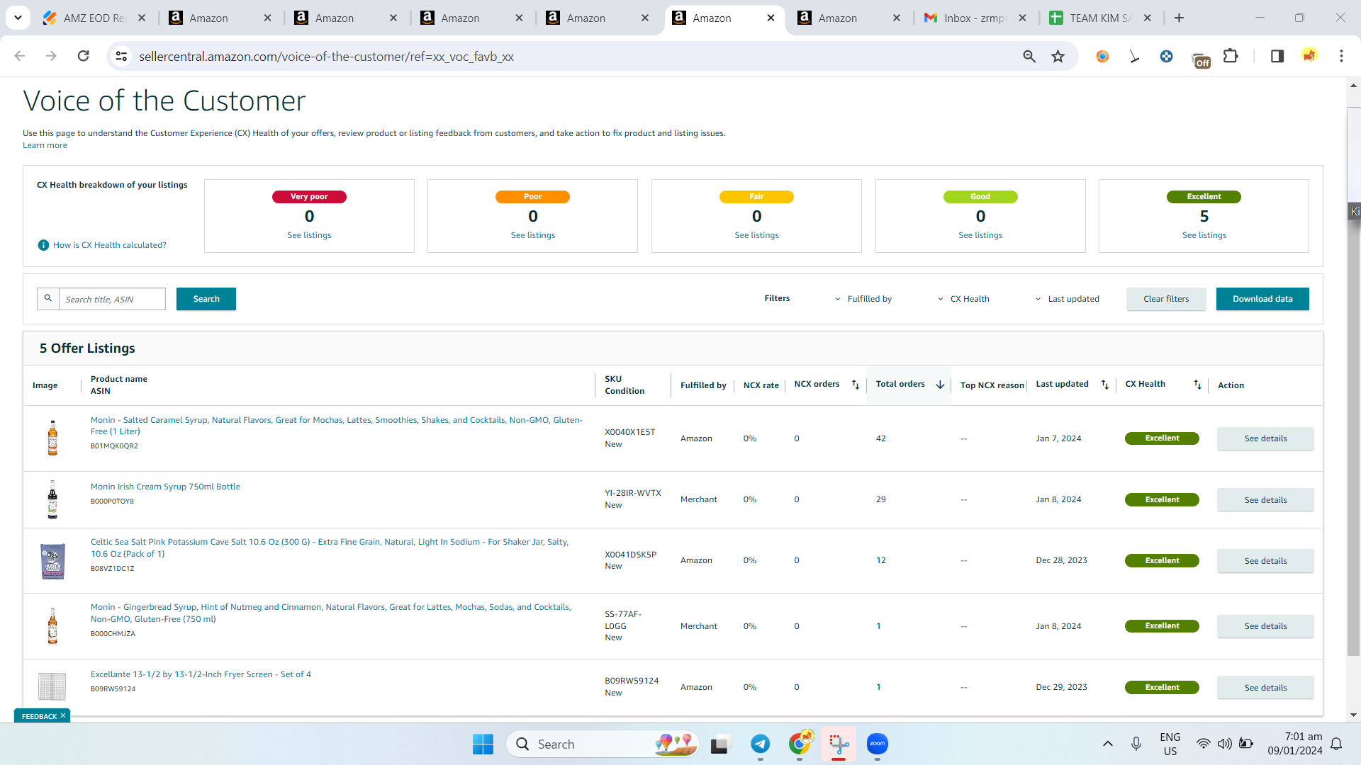1361x765 pixels.
Task: Open the browser zoom magnifier icon
Action: (x=1029, y=56)
